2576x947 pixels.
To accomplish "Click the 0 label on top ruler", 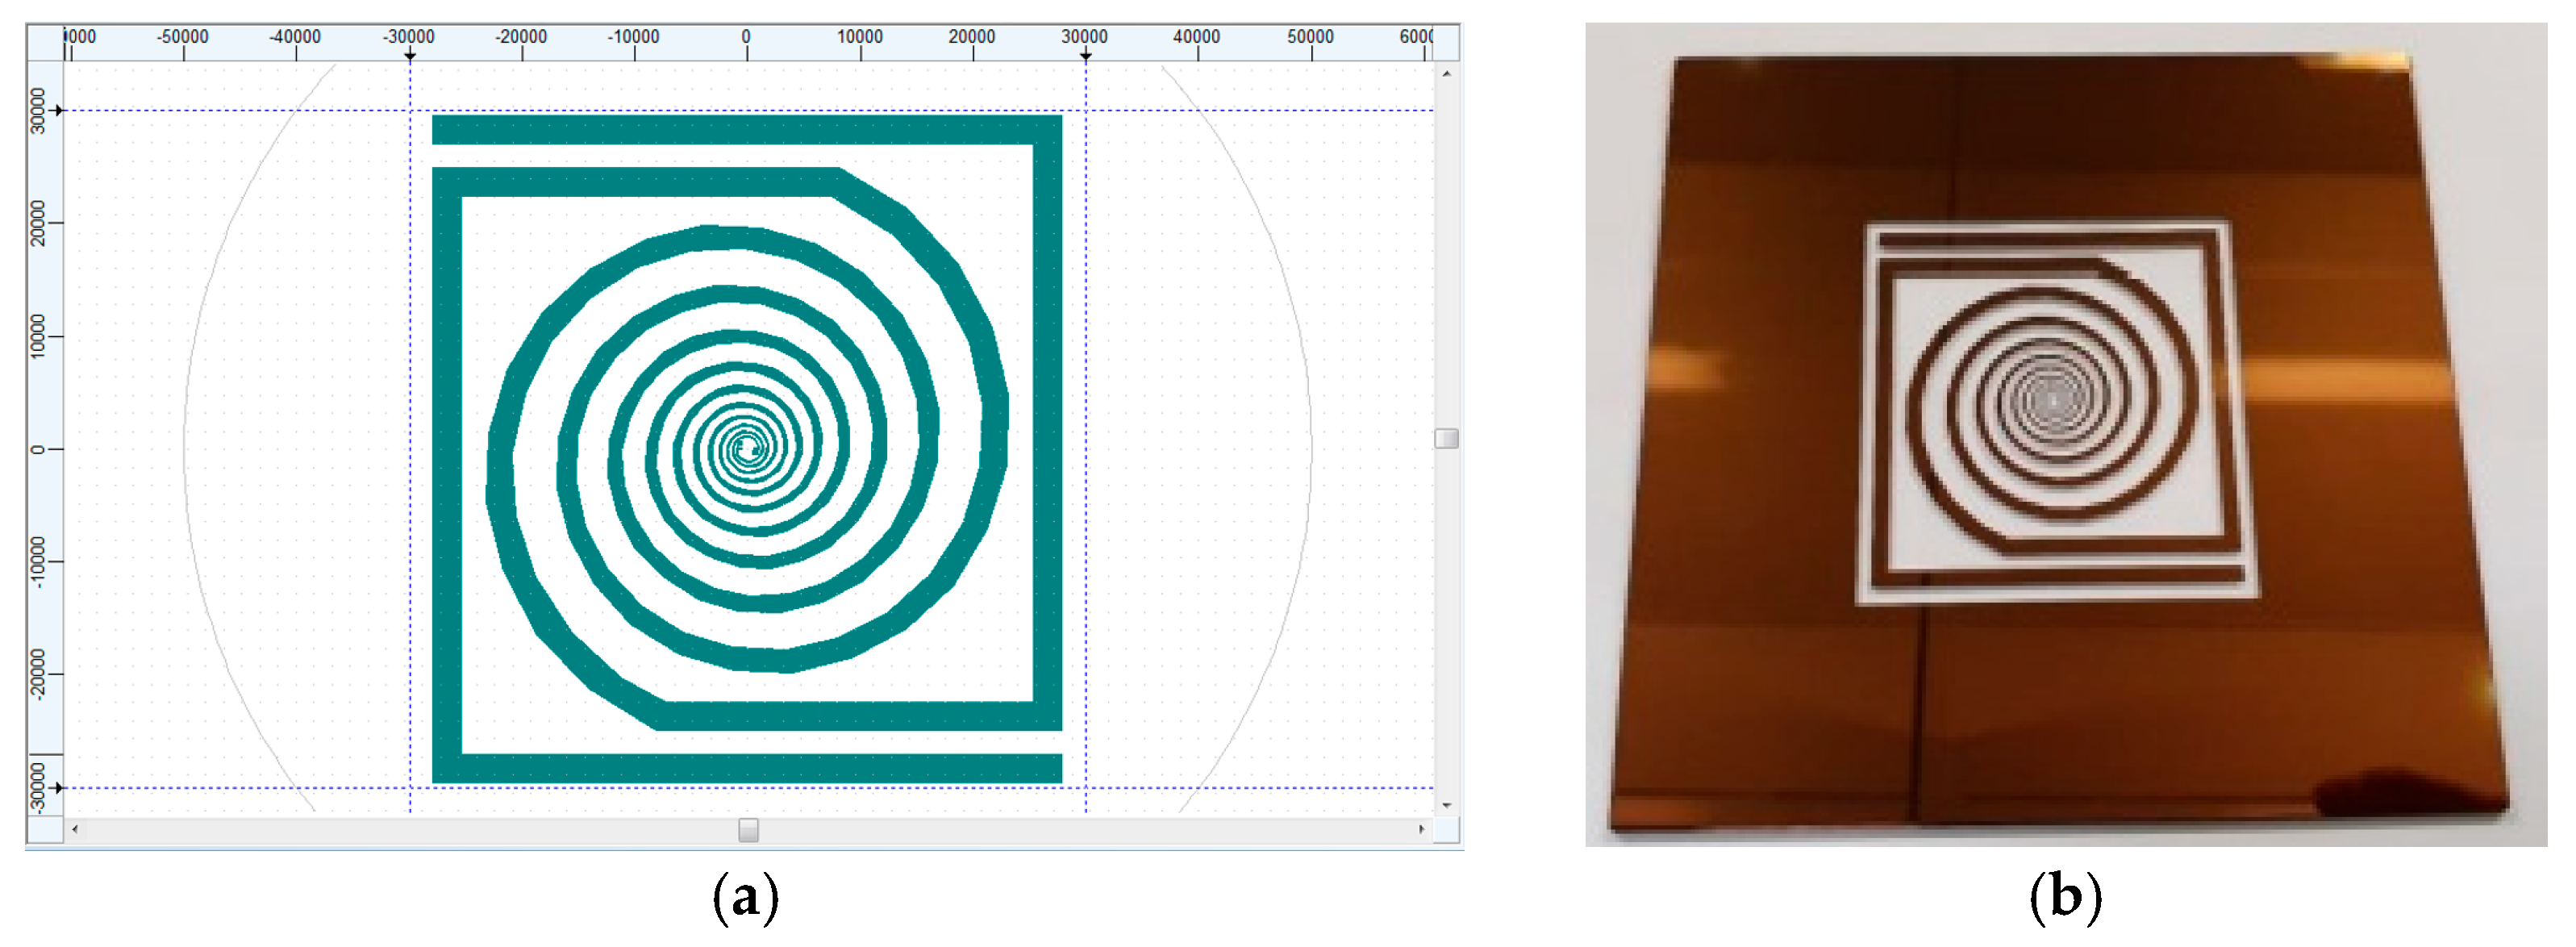I will (x=746, y=37).
